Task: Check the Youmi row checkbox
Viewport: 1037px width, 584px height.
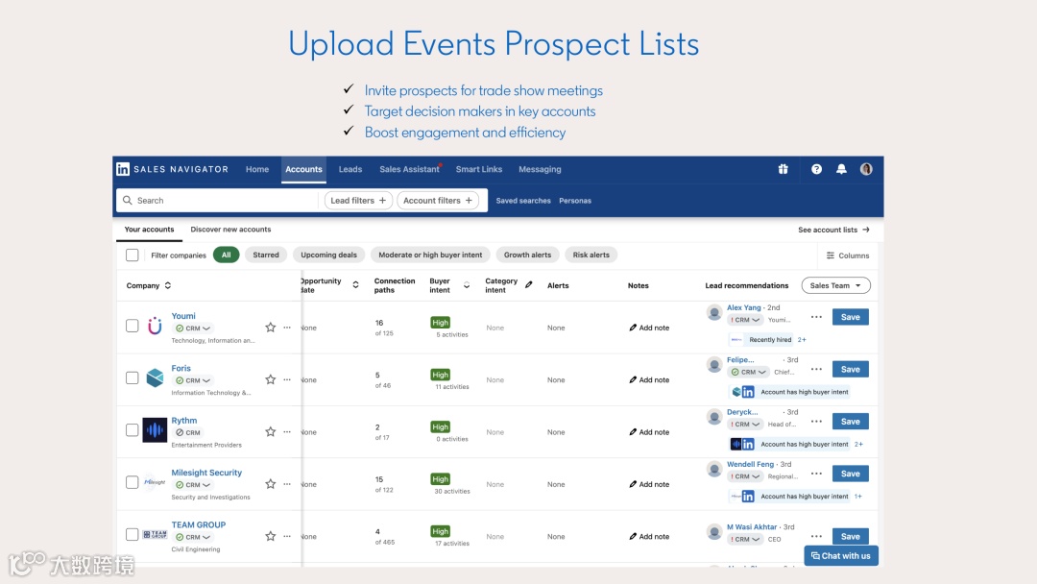Action: point(133,326)
